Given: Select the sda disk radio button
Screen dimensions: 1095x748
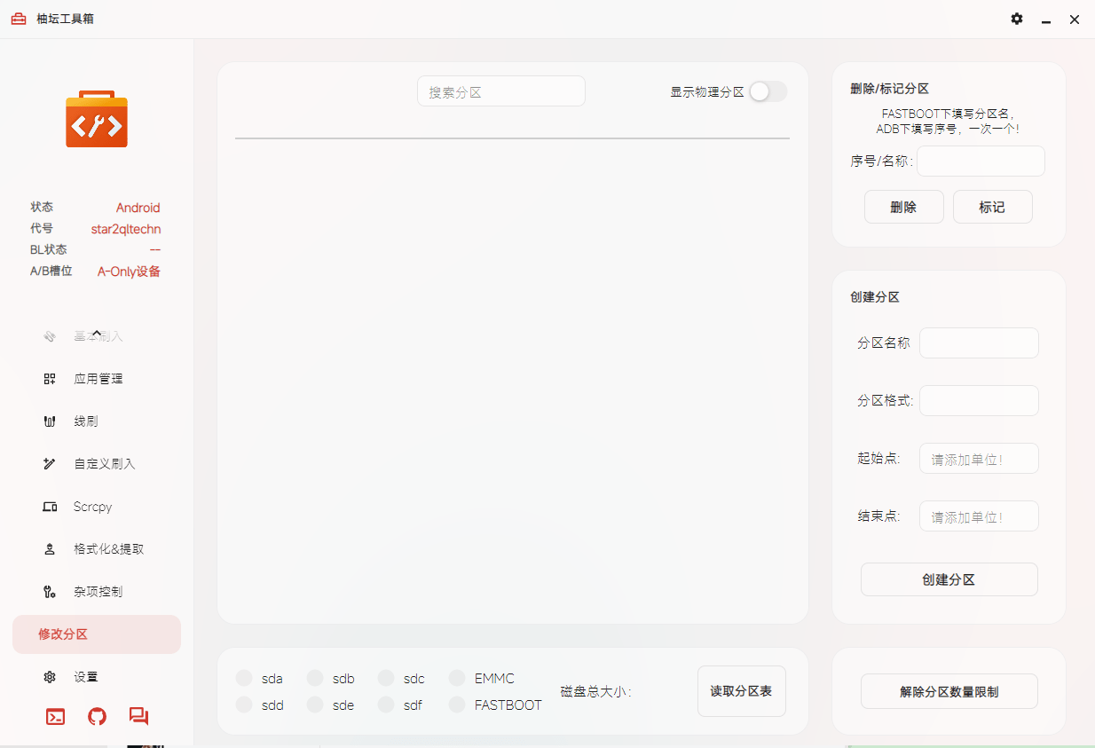Looking at the screenshot, I should (x=244, y=677).
